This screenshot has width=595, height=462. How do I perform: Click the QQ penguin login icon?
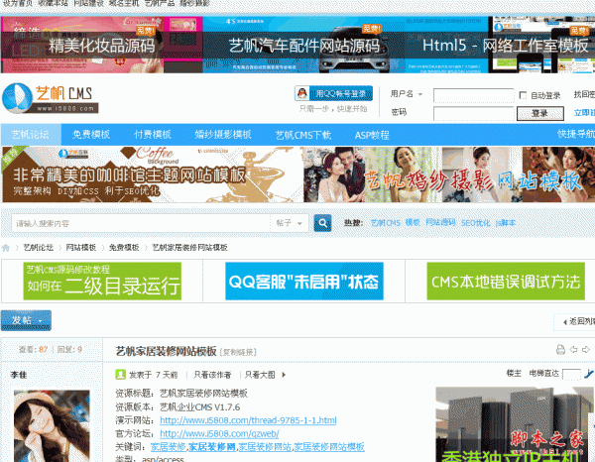[302, 93]
